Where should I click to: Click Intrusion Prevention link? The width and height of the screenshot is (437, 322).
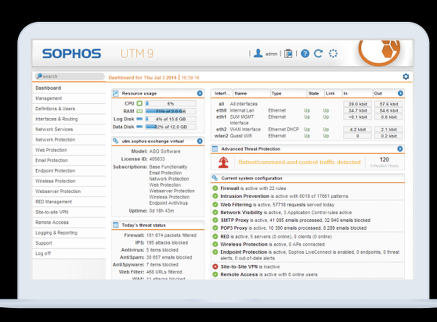(x=245, y=196)
